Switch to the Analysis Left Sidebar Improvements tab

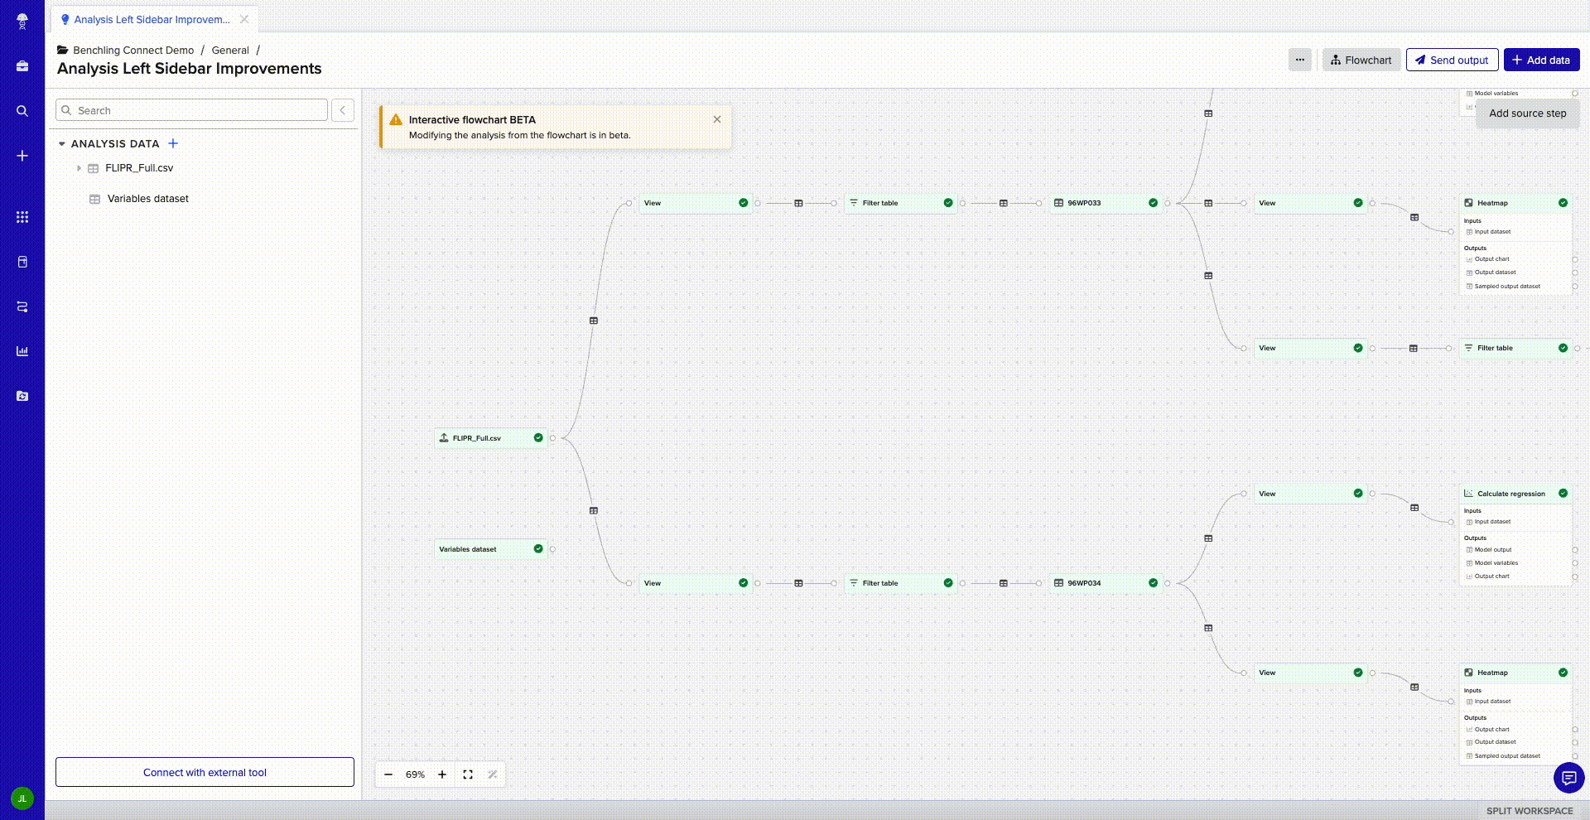151,19
